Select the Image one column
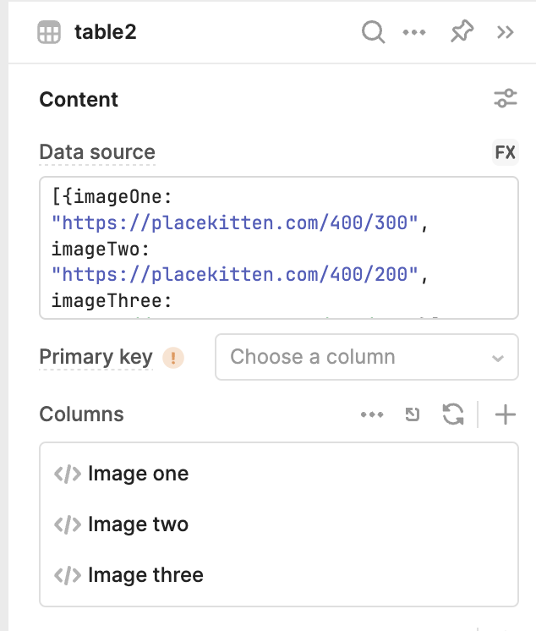The height and width of the screenshot is (631, 536). click(x=138, y=474)
